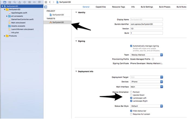Open the Devices dropdown
187x119 pixels.
pyautogui.click(x=146, y=82)
